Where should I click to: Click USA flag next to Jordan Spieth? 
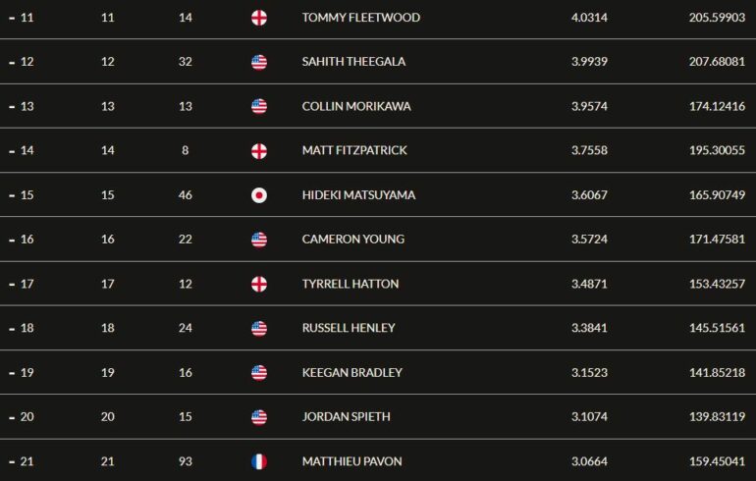[259, 417]
